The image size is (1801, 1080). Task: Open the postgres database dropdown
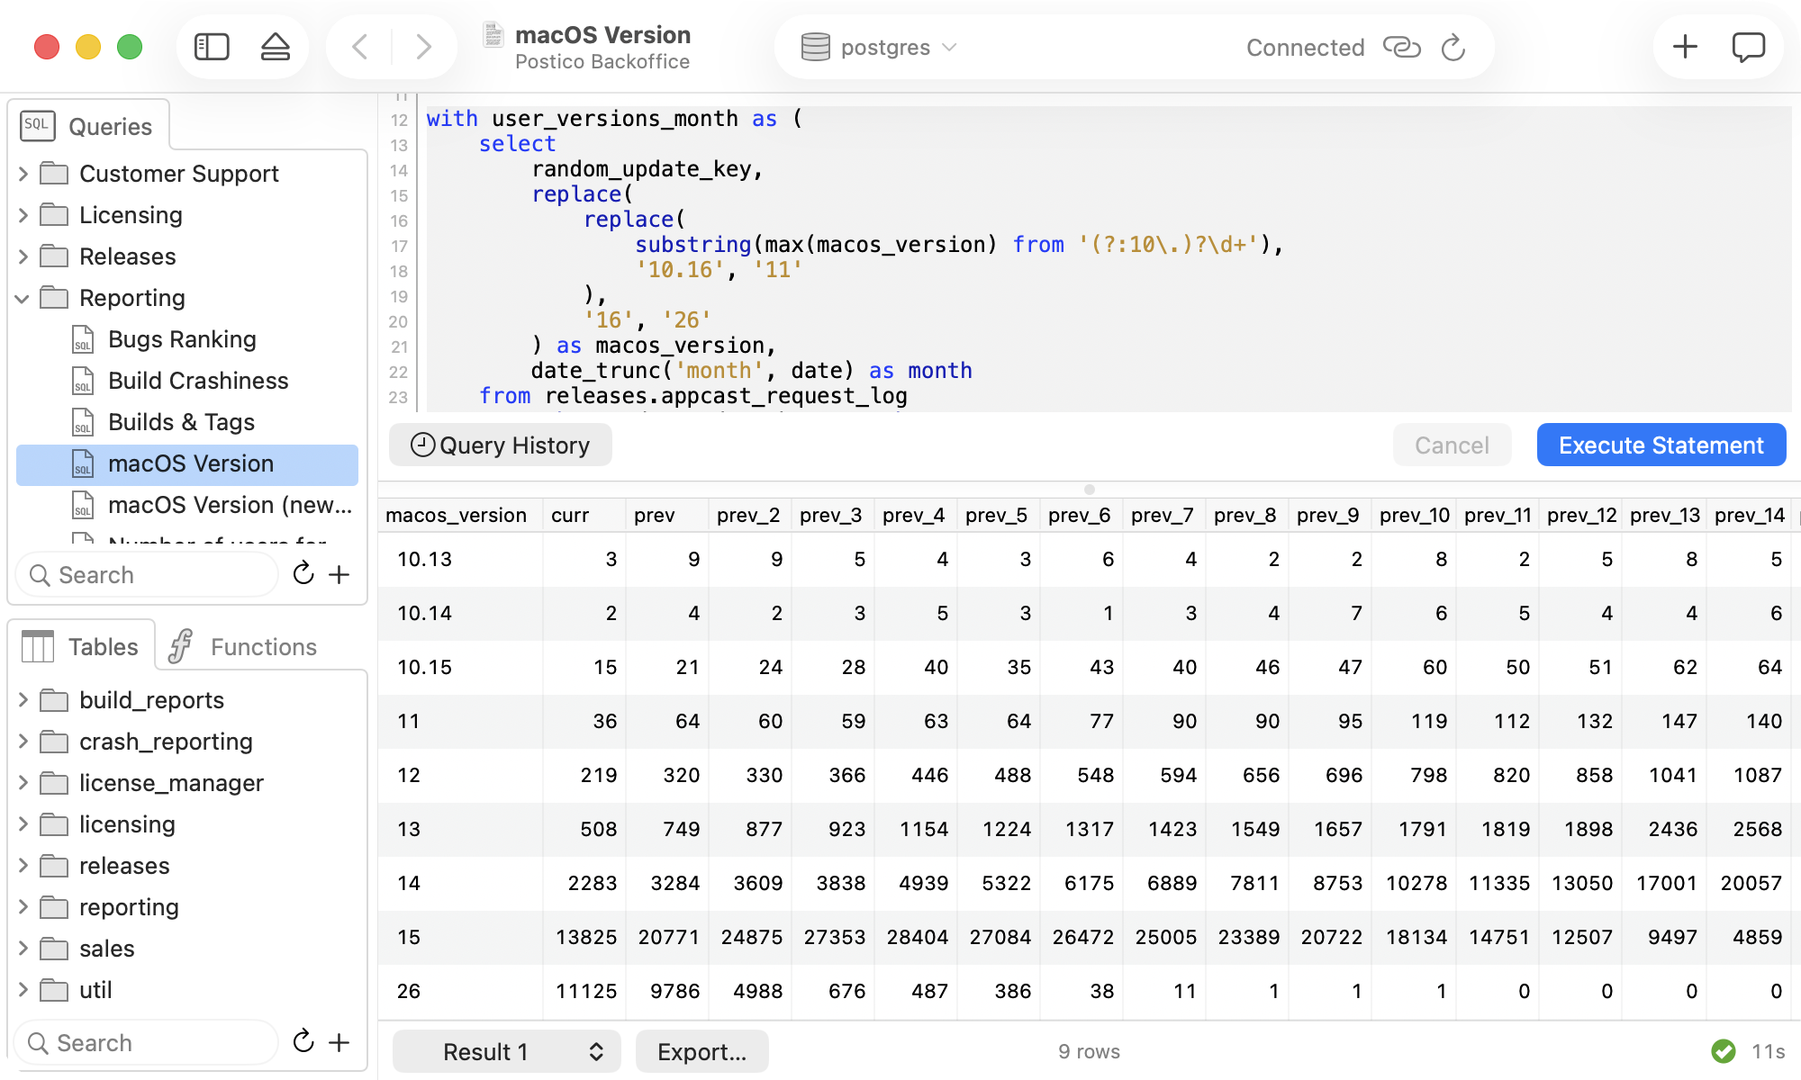(879, 47)
